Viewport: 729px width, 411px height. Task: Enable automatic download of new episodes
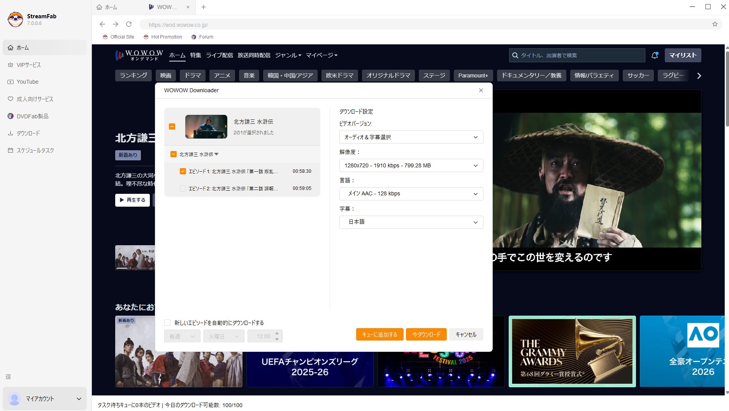[x=167, y=323]
